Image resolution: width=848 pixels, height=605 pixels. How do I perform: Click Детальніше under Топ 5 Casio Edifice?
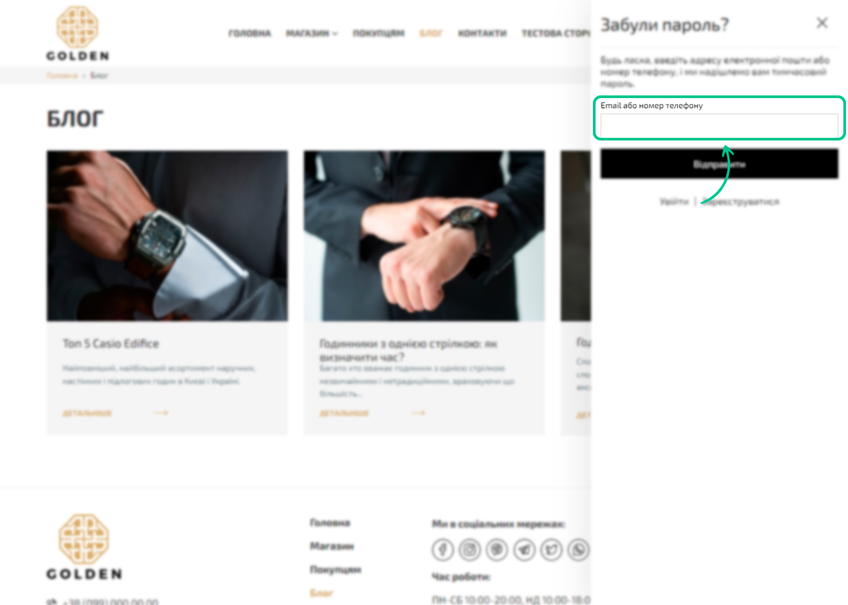[87, 413]
